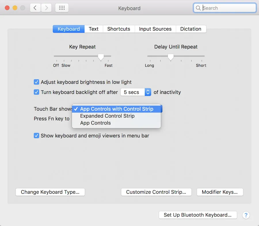This screenshot has height=226, width=259.
Task: Click Set Up Bluetooth Keyboard button
Action: (x=198, y=215)
